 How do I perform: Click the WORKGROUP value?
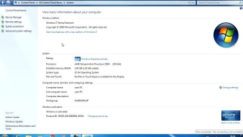click(x=82, y=100)
